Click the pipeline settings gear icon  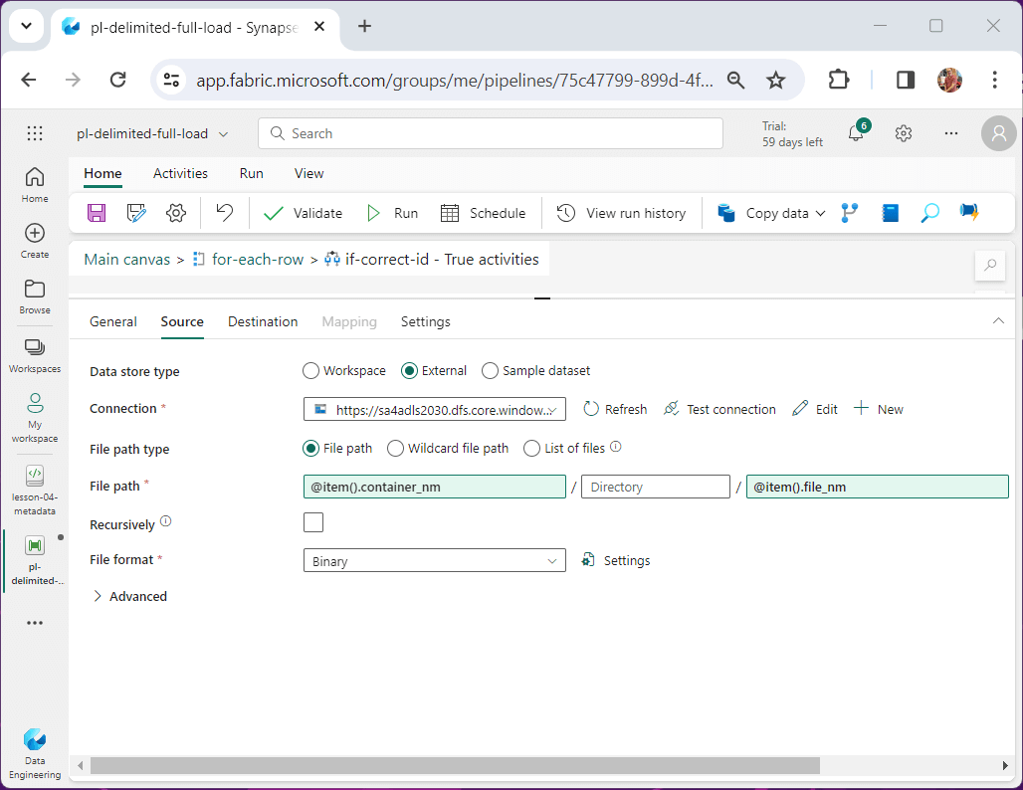point(176,213)
